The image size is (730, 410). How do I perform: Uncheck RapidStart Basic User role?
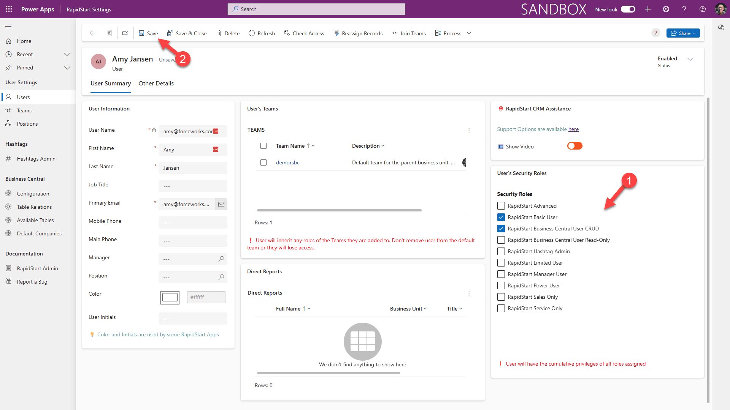[x=501, y=217]
